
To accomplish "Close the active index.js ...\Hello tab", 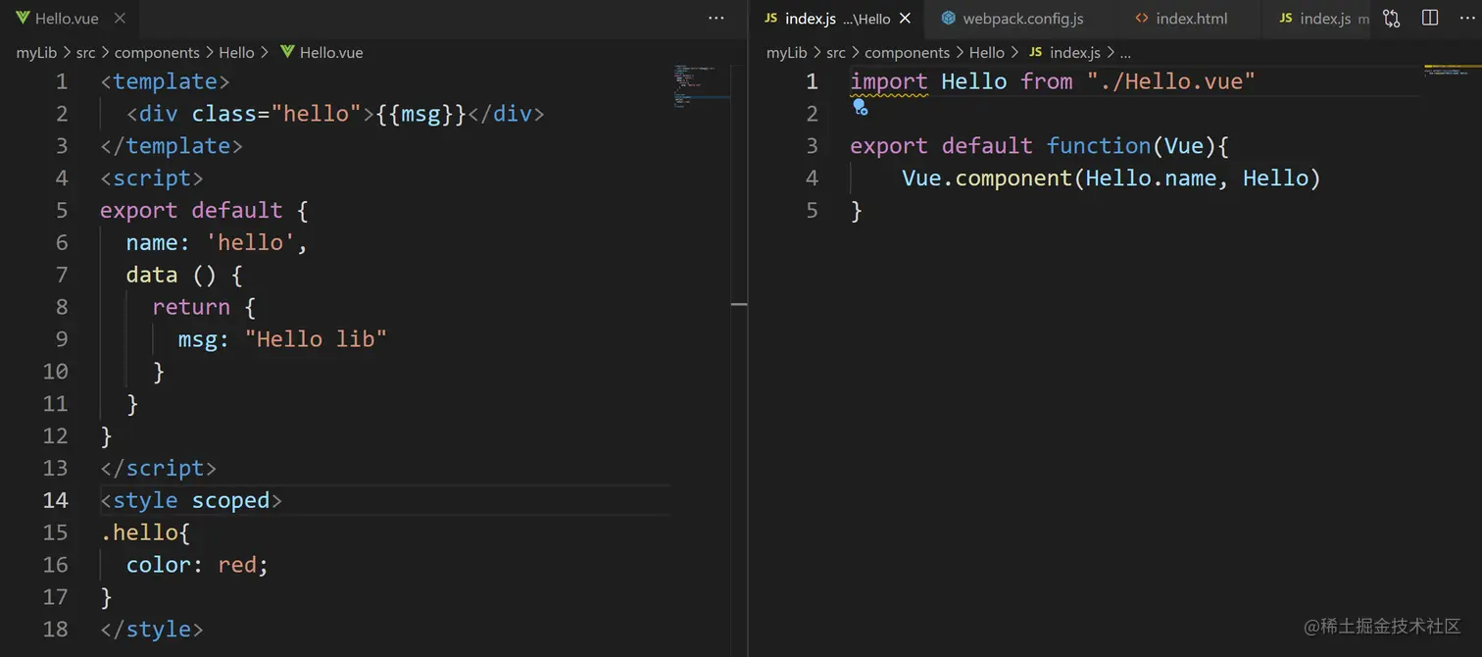I will 906,18.
